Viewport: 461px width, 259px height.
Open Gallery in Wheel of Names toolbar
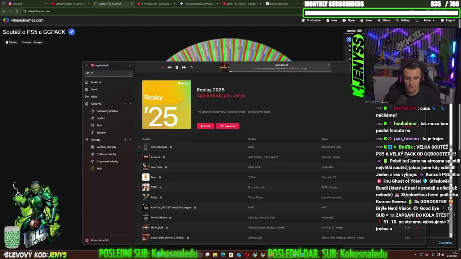coord(403,20)
